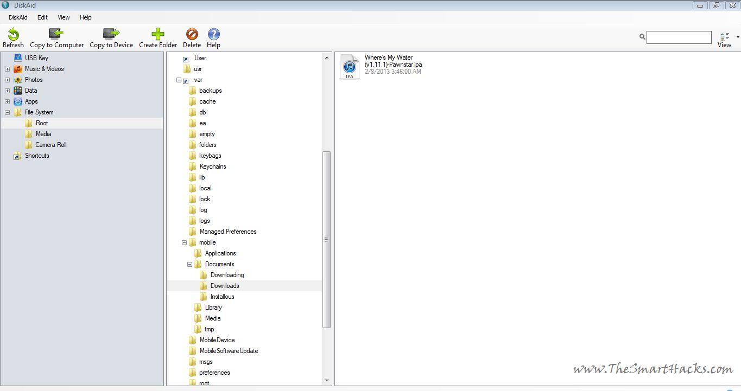741x391 pixels.
Task: Click folder tree scrollbar up arrow
Action: tap(327, 57)
